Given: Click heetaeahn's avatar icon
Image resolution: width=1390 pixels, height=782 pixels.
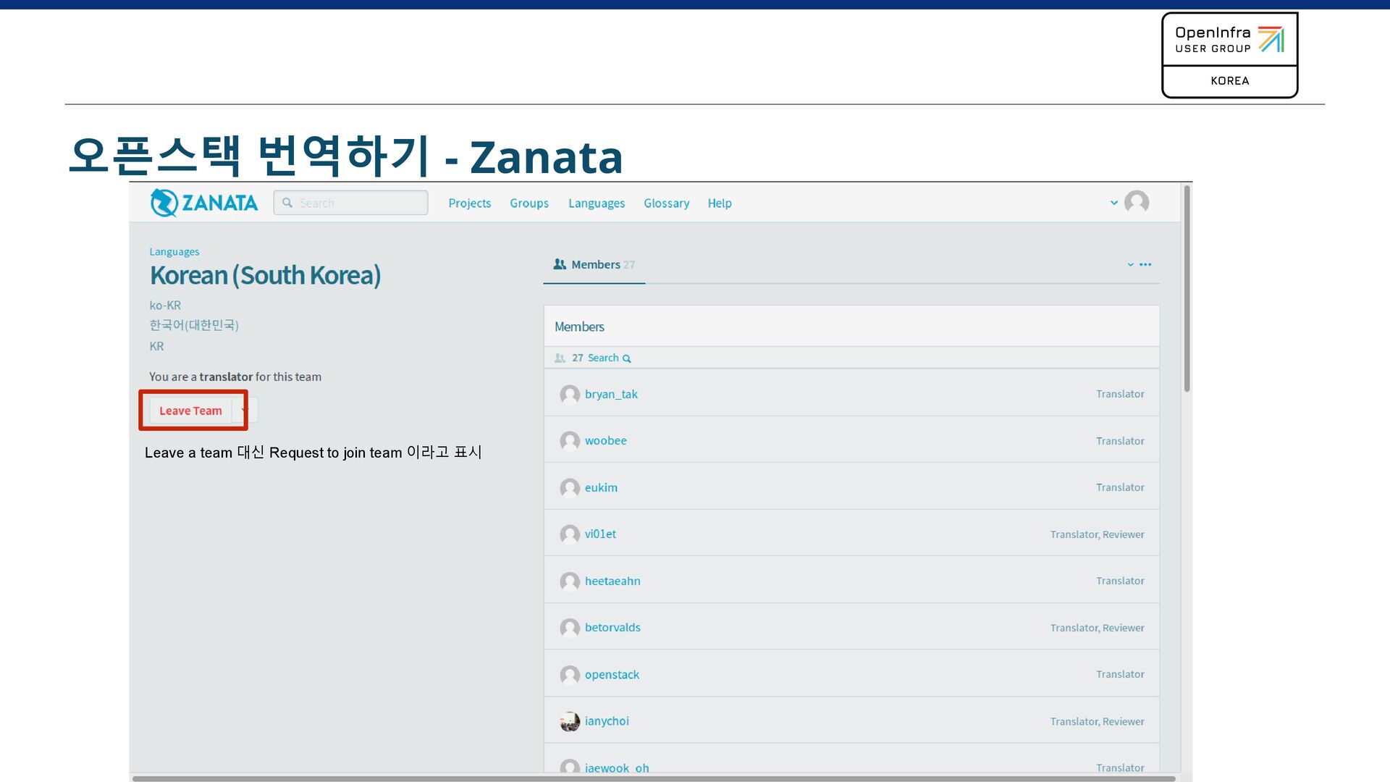Looking at the screenshot, I should [570, 581].
